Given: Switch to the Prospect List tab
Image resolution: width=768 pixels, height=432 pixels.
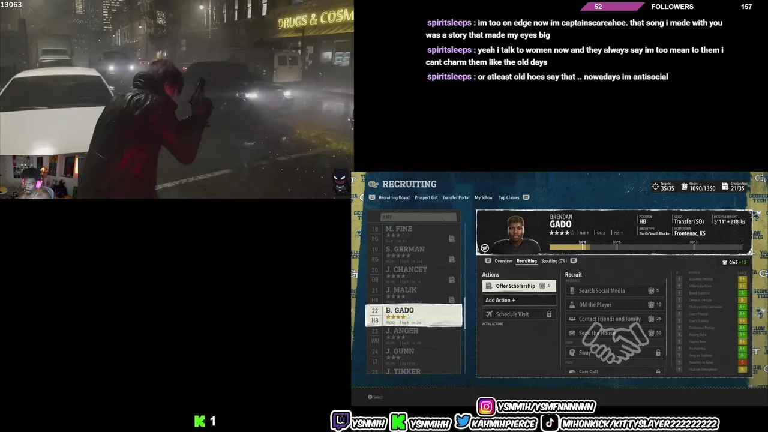Looking at the screenshot, I should pos(426,197).
